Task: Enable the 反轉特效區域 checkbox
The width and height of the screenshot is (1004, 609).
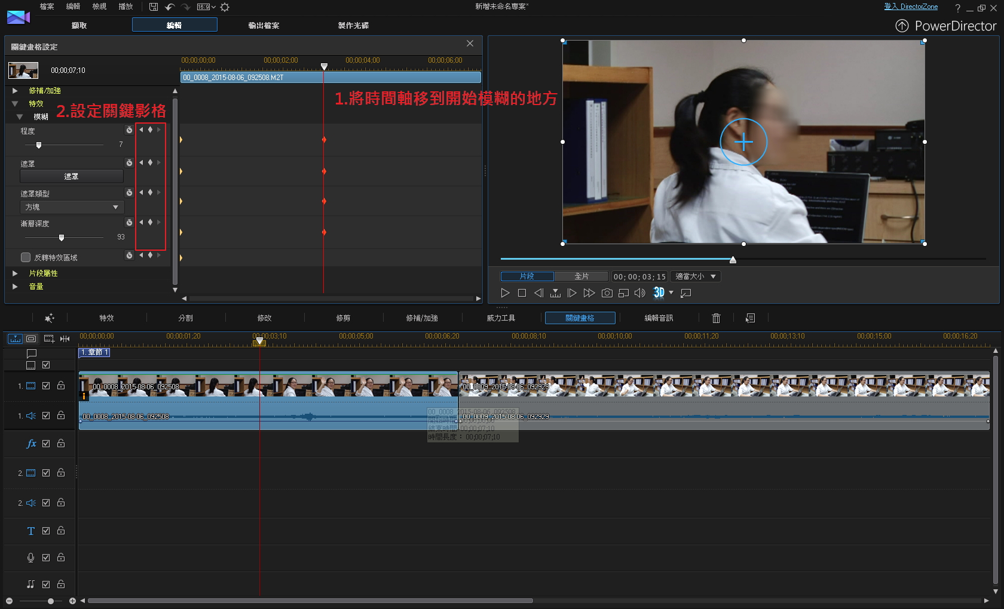Action: point(26,257)
